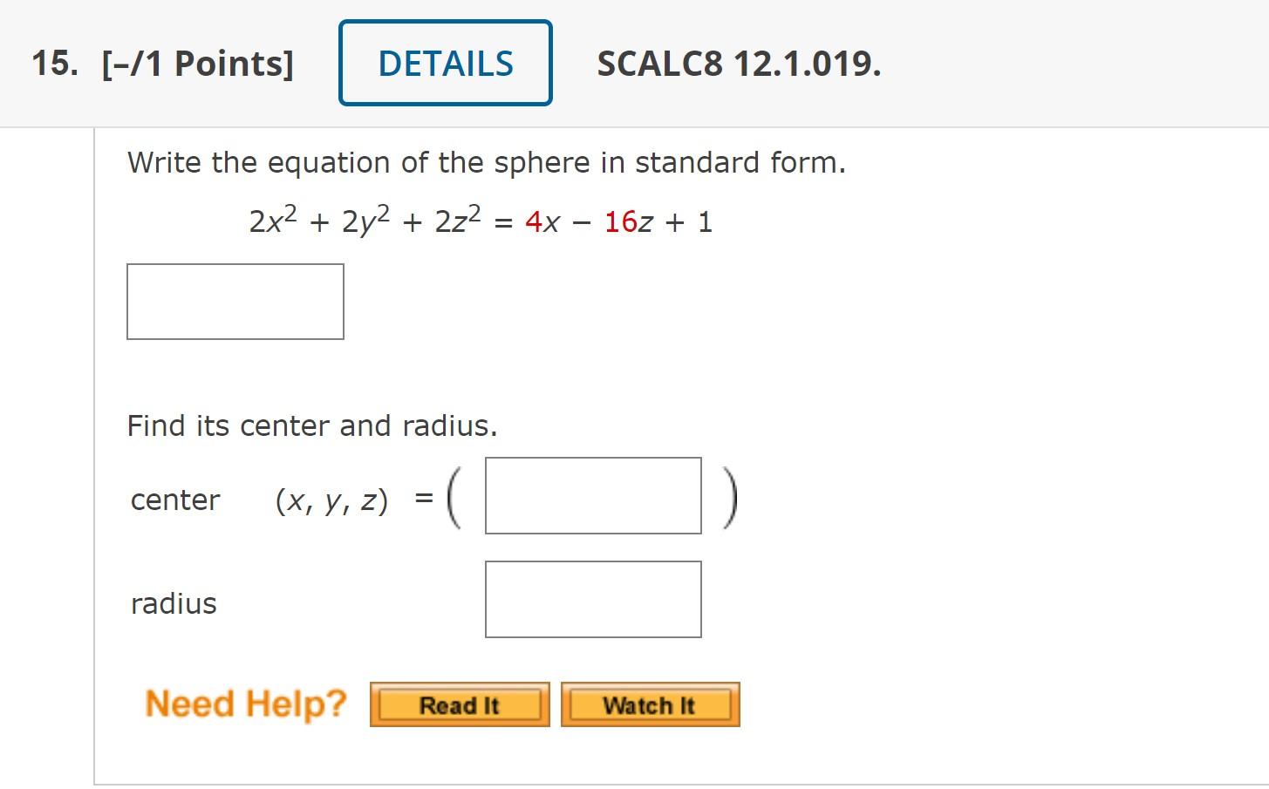Click the SCALC8 12.1.019 problem reference

pyautogui.click(x=738, y=64)
